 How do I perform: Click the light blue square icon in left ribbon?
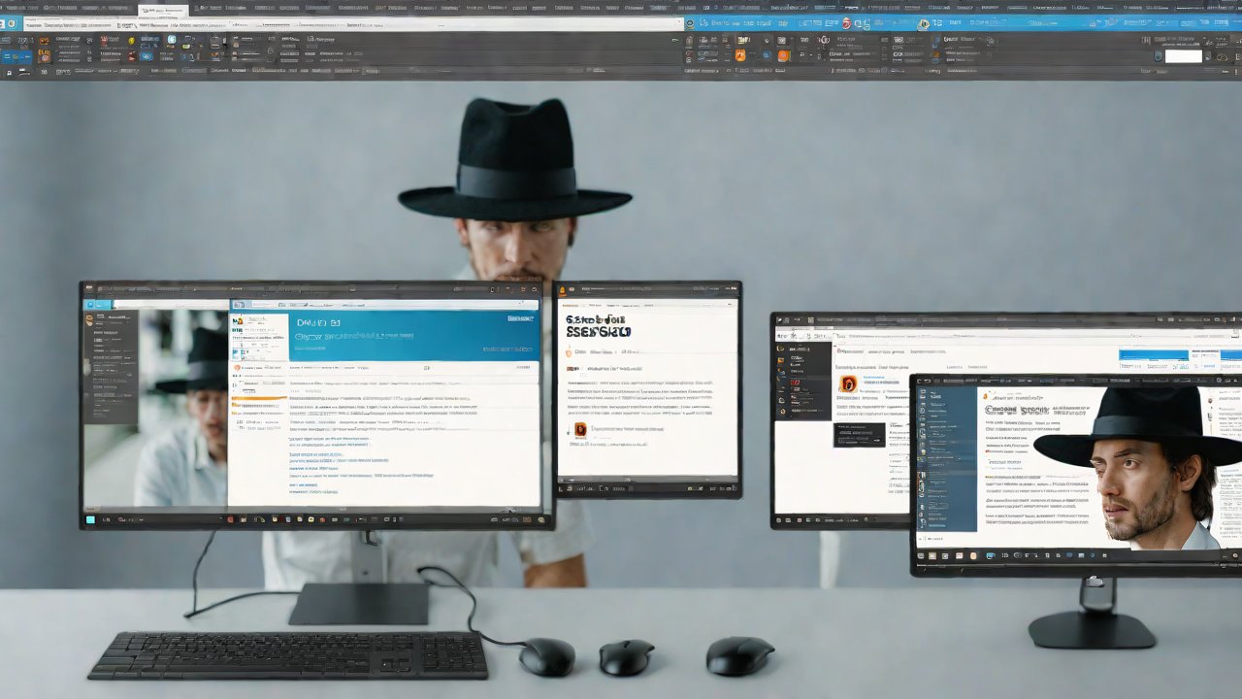pyautogui.click(x=172, y=41)
